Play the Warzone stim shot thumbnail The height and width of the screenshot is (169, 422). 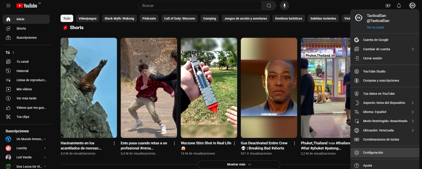coord(209,88)
